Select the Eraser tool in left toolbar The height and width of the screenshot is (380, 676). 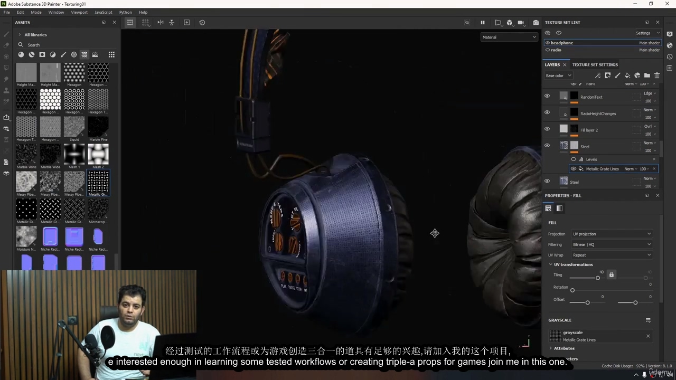pos(6,45)
